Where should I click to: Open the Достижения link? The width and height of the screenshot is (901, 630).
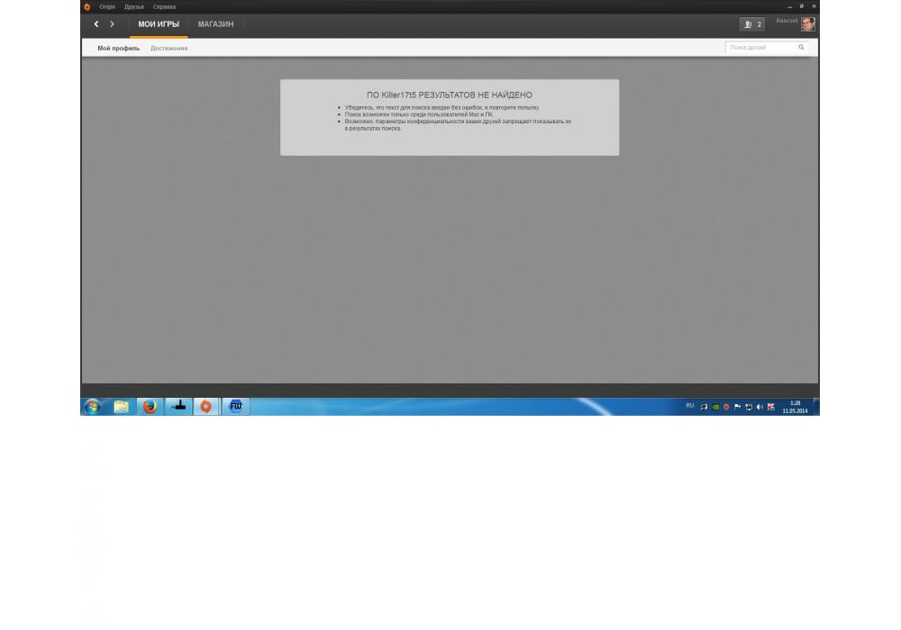[x=169, y=49]
